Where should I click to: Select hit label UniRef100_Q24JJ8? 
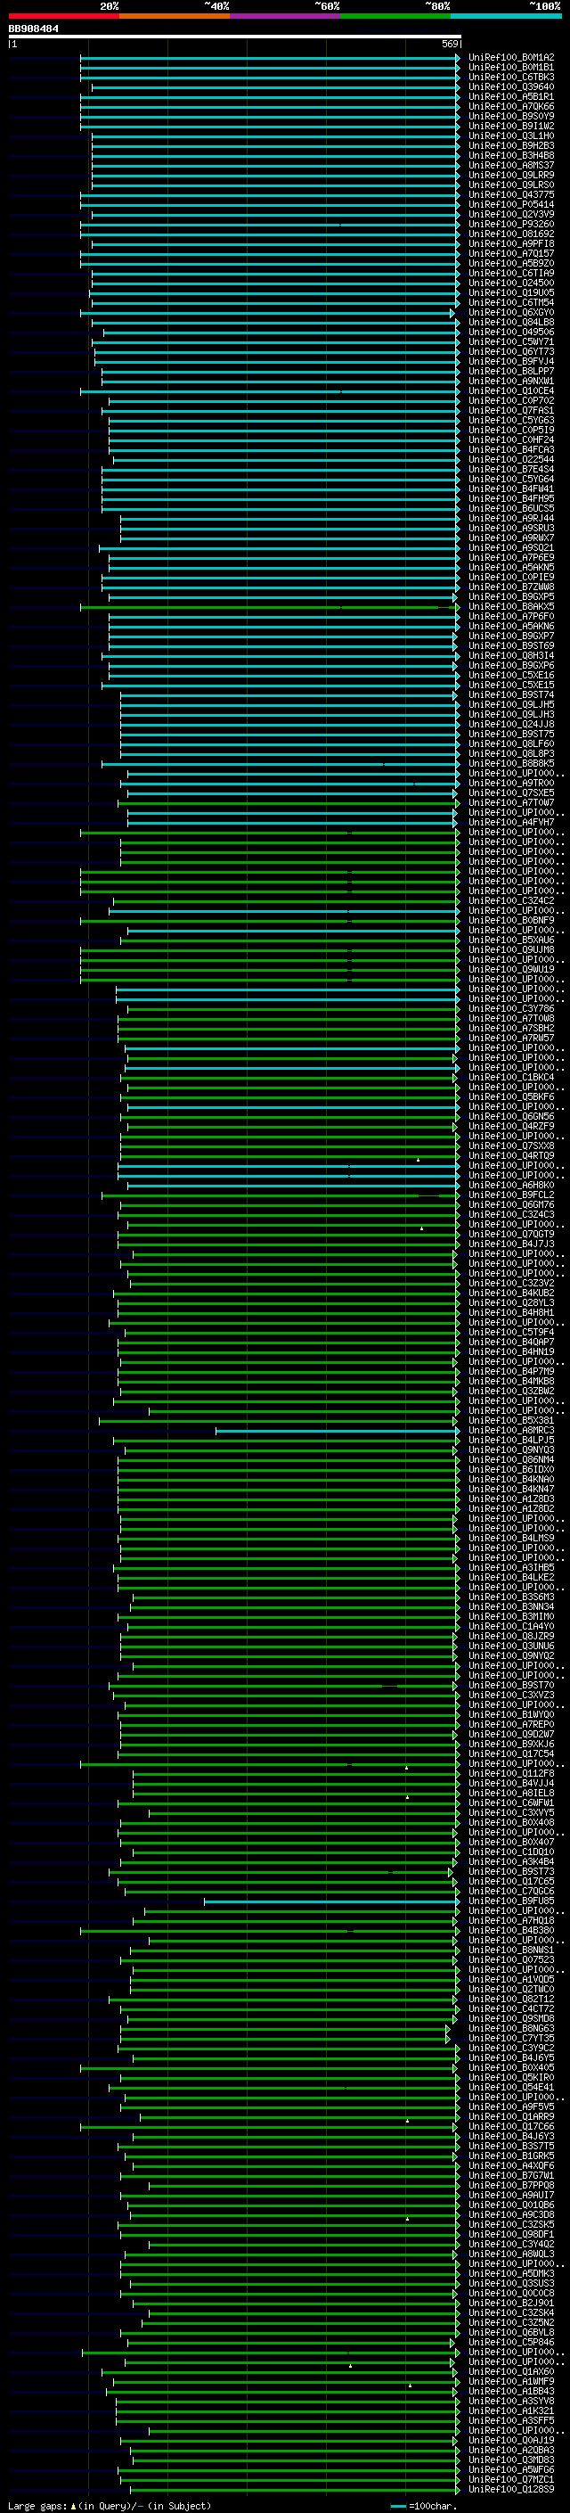pyautogui.click(x=511, y=724)
